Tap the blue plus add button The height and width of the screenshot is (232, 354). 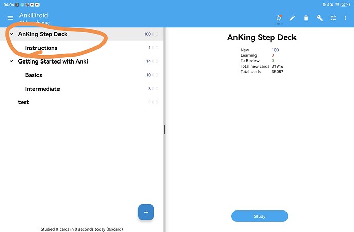coord(146,212)
